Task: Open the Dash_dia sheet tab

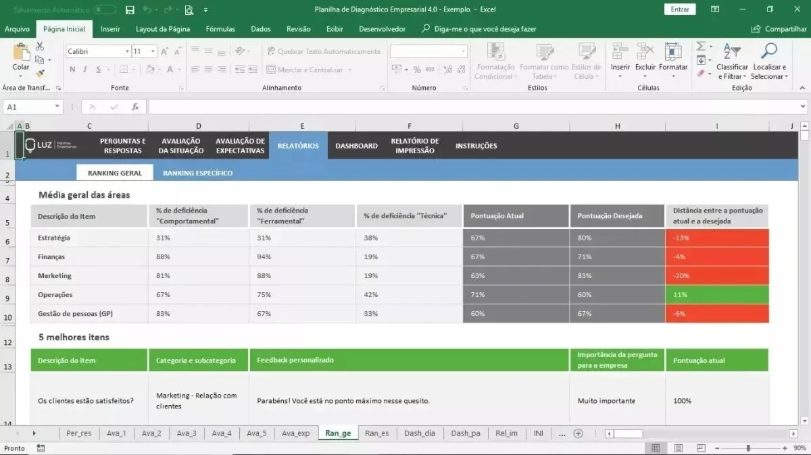Action: [420, 433]
